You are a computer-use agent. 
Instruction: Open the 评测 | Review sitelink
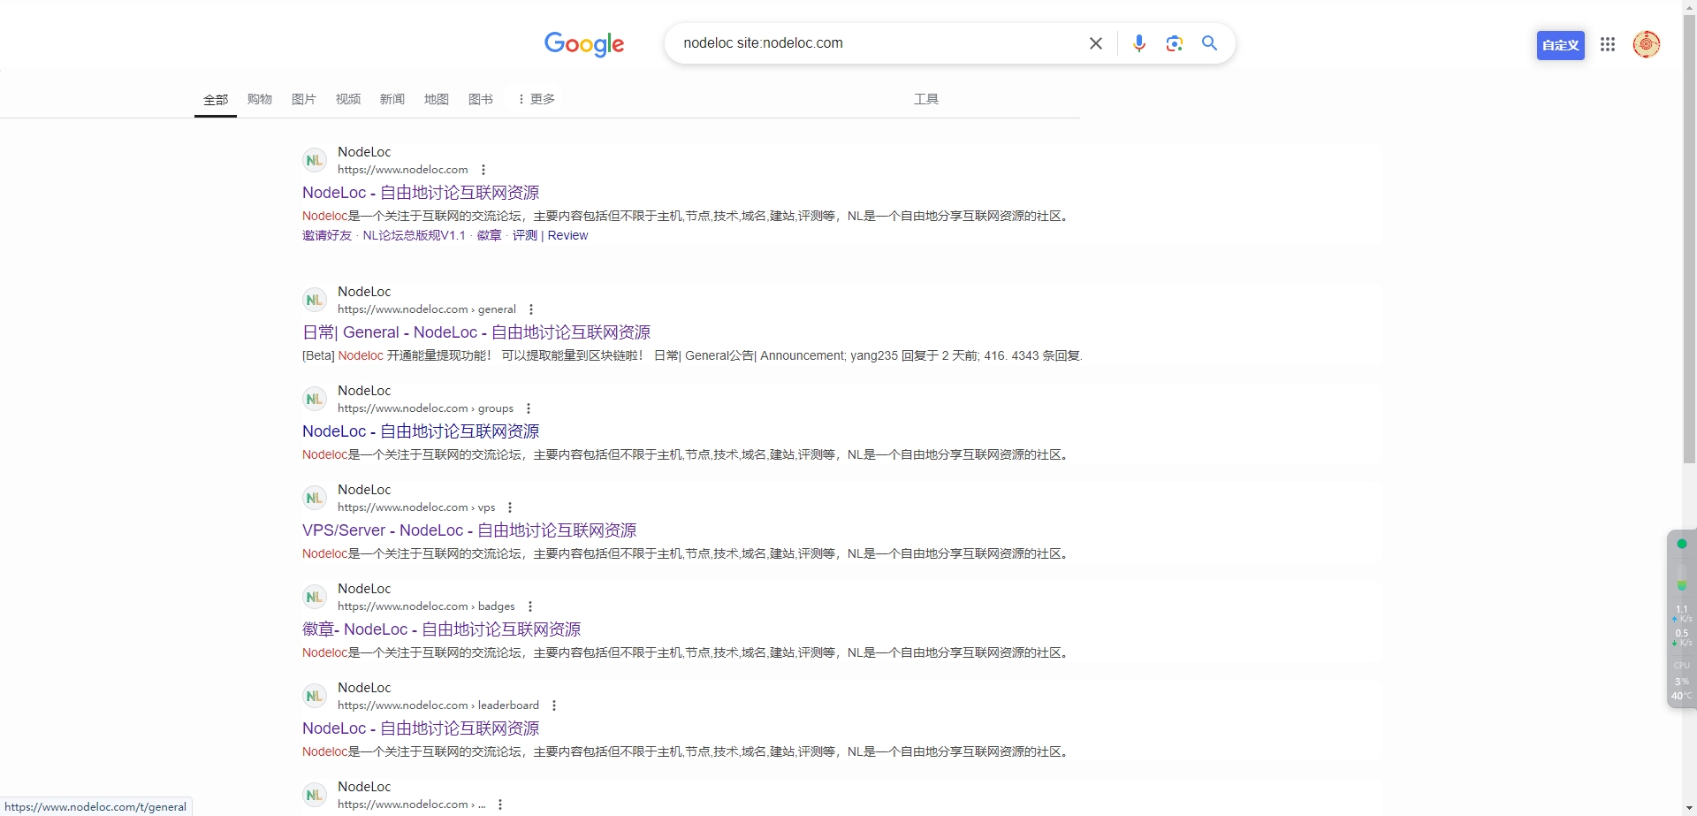pyautogui.click(x=550, y=235)
